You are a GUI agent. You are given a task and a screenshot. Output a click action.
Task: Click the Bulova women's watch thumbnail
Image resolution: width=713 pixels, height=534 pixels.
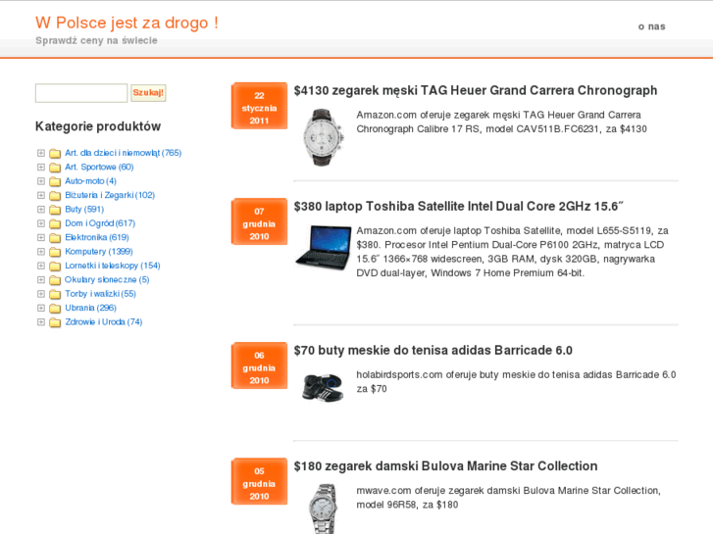click(x=323, y=509)
